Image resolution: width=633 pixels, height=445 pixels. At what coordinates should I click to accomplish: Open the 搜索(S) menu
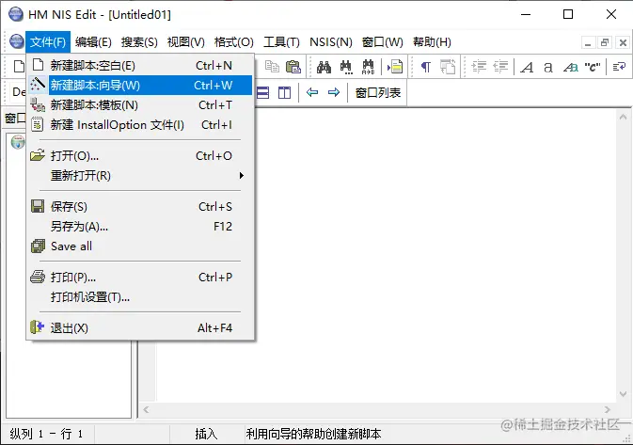[x=139, y=42]
